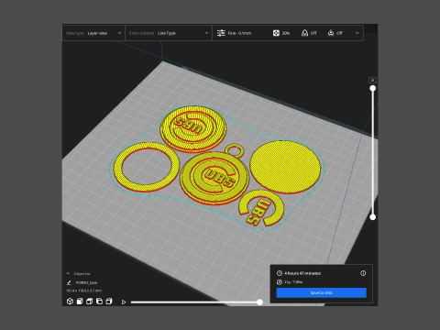
Task: Click the top handle of the layer slider
Action: 373,88
